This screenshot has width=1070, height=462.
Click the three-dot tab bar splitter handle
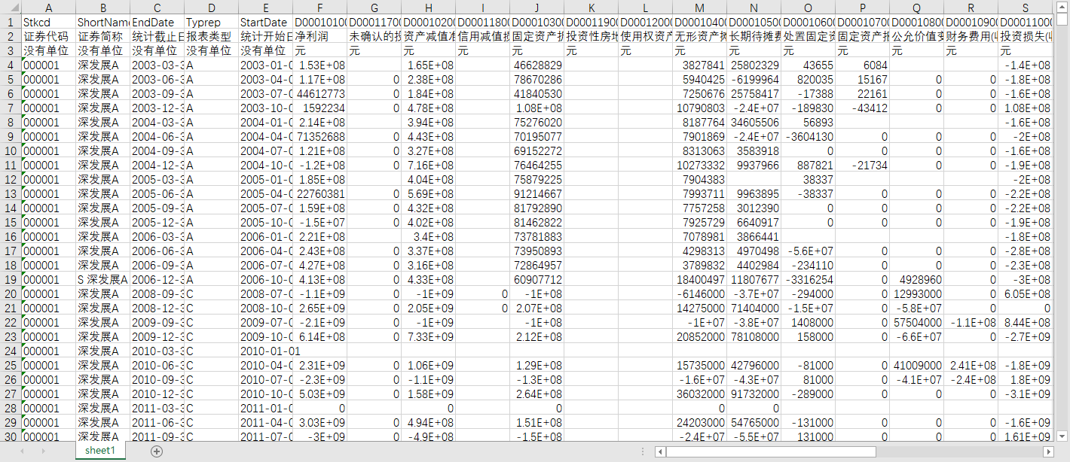click(643, 451)
